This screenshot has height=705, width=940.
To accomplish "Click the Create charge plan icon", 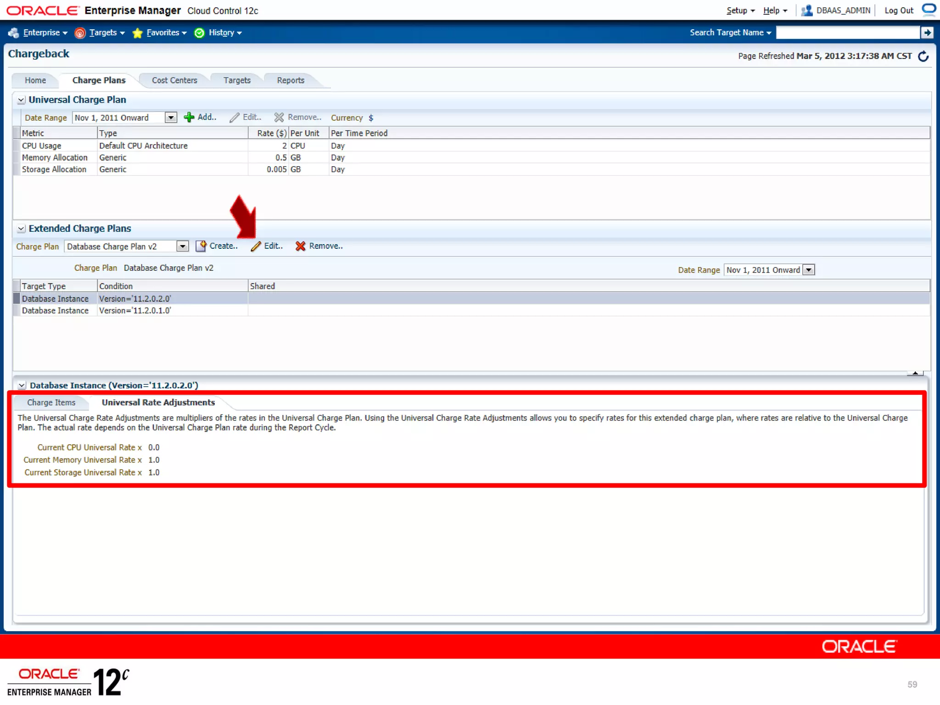I will [x=201, y=246].
